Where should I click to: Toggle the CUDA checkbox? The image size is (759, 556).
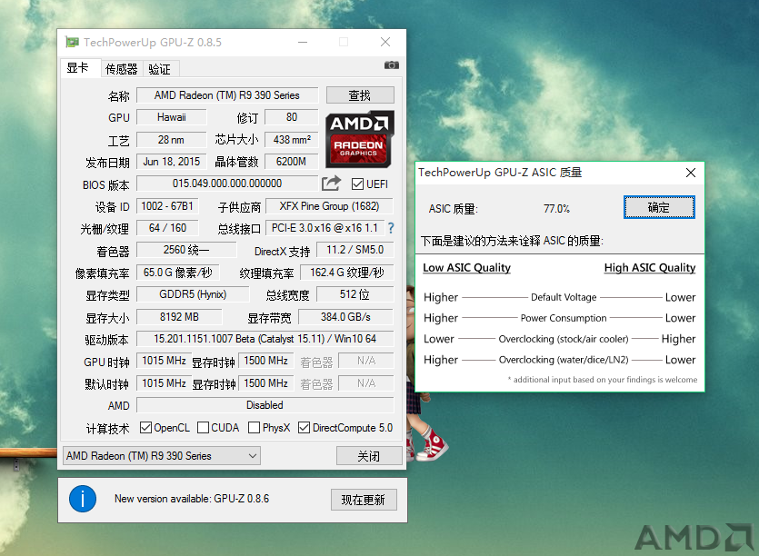(x=204, y=428)
